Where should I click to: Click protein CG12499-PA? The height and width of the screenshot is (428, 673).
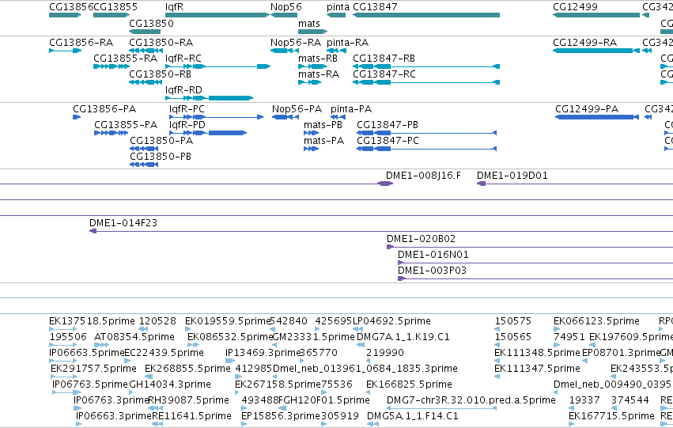[x=596, y=117]
